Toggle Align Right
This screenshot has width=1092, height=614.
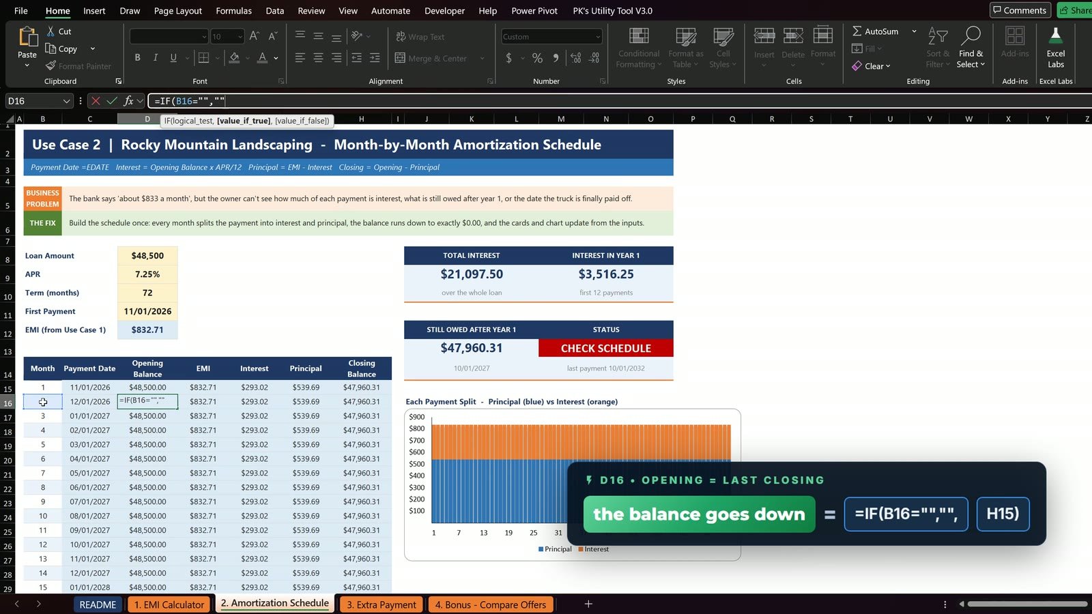point(336,58)
